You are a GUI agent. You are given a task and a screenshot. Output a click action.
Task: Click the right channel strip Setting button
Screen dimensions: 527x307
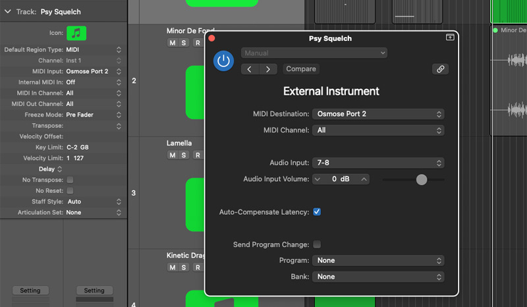click(94, 290)
